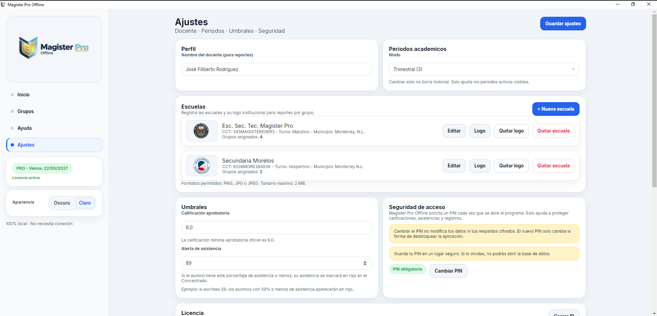Click the Escuelas section heading
This screenshot has height=316, width=657.
pyautogui.click(x=193, y=107)
